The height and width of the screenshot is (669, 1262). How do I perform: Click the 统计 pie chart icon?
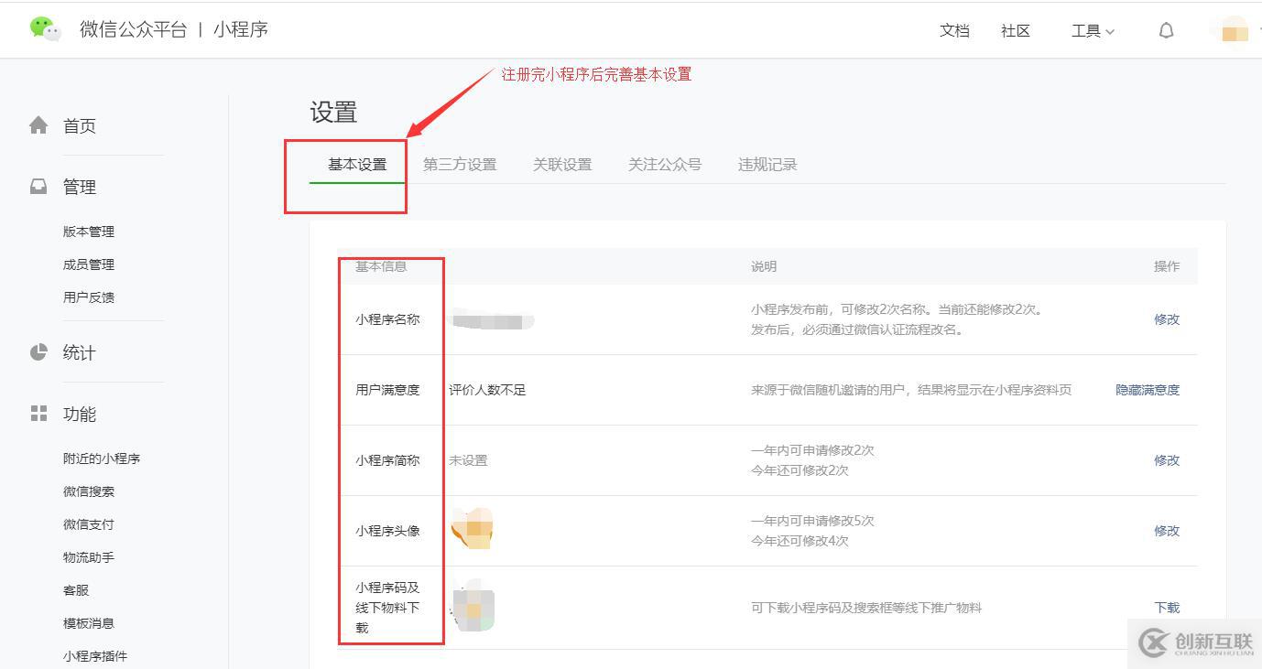click(x=38, y=352)
